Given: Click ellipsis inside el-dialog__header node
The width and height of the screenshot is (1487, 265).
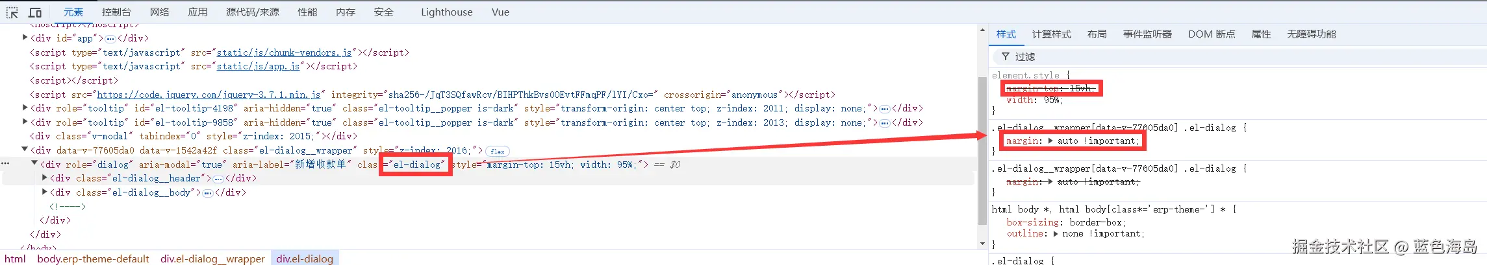Looking at the screenshot, I should tap(218, 179).
